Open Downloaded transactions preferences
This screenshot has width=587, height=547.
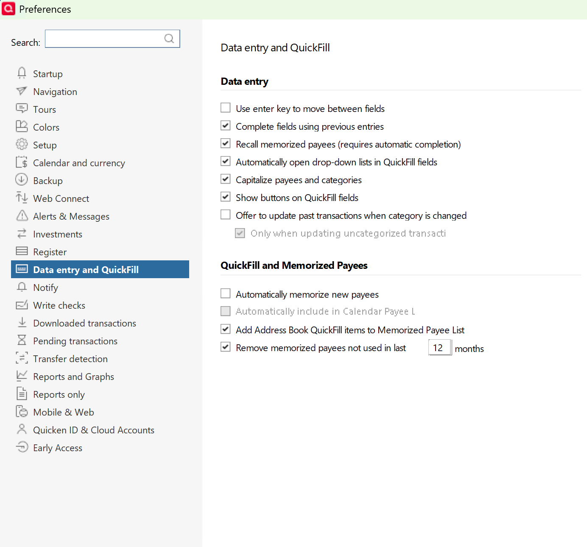click(x=100, y=323)
